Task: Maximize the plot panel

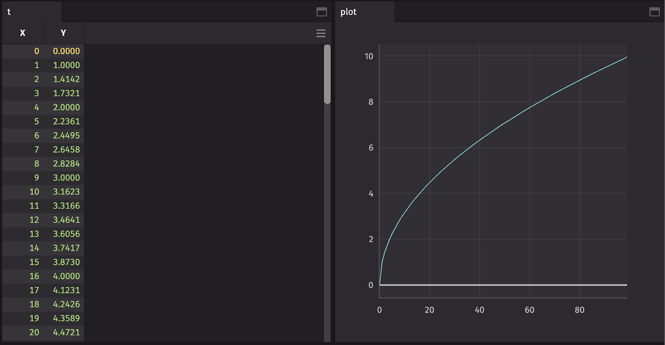Action: click(654, 12)
